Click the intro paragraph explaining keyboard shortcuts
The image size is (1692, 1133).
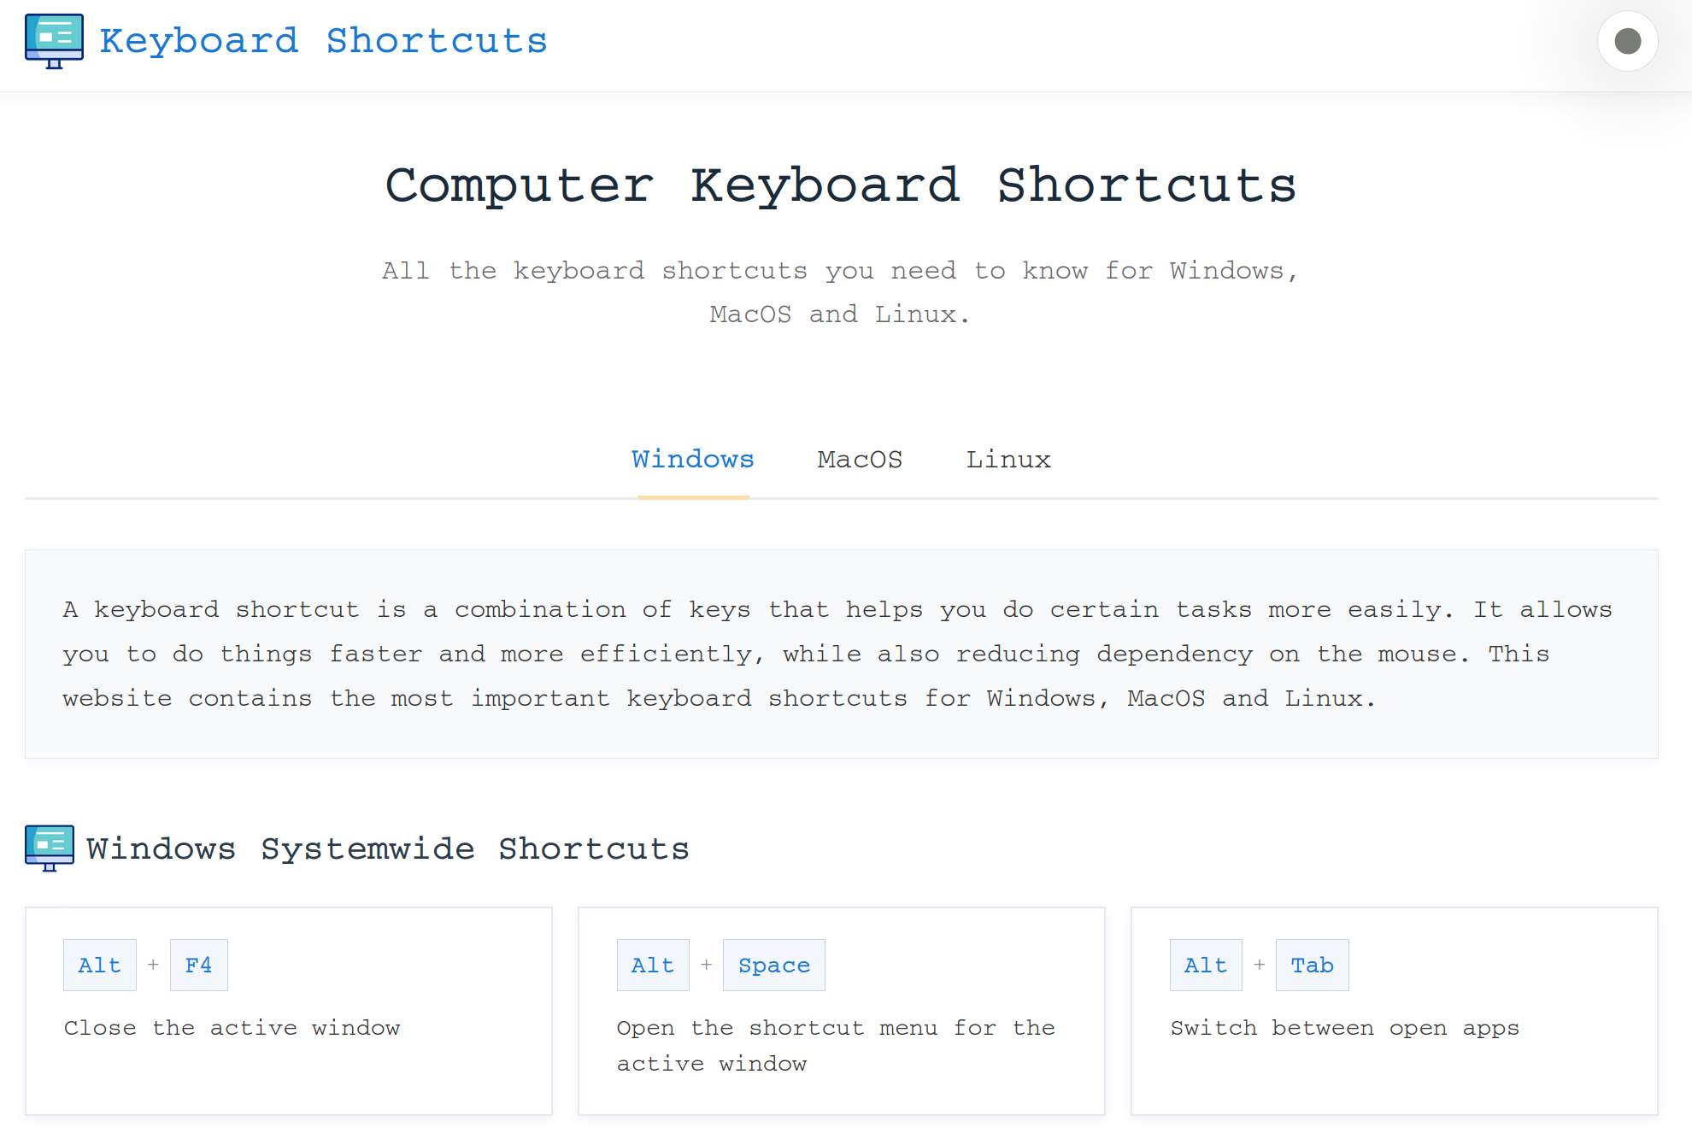tap(842, 654)
